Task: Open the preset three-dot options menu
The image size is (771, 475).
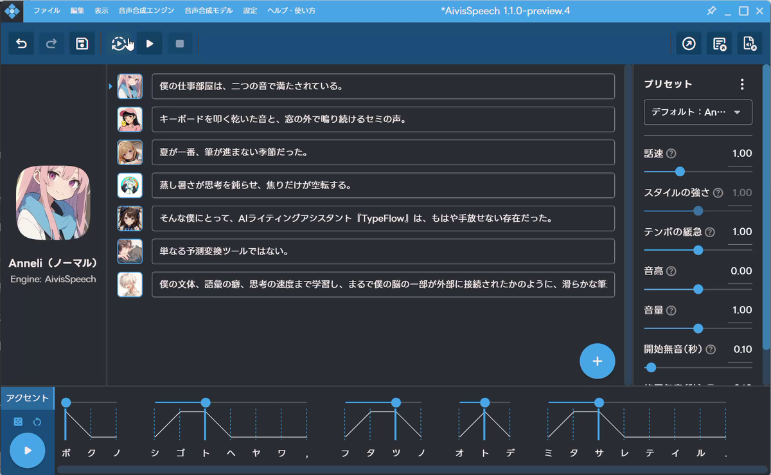Action: point(742,84)
